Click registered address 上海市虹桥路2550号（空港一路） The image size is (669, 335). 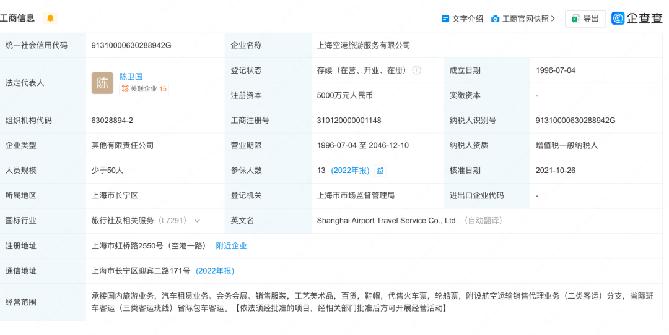click(150, 245)
